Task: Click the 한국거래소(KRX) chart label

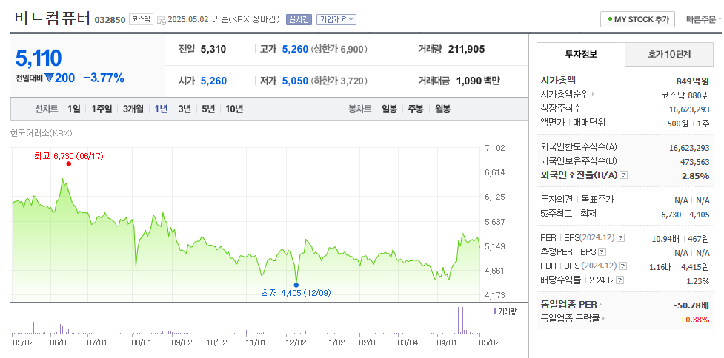Action: pyautogui.click(x=41, y=133)
